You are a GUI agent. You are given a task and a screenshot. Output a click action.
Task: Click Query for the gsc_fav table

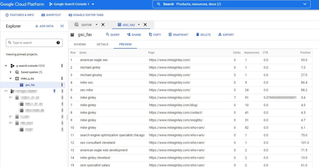pyautogui.click(x=113, y=35)
